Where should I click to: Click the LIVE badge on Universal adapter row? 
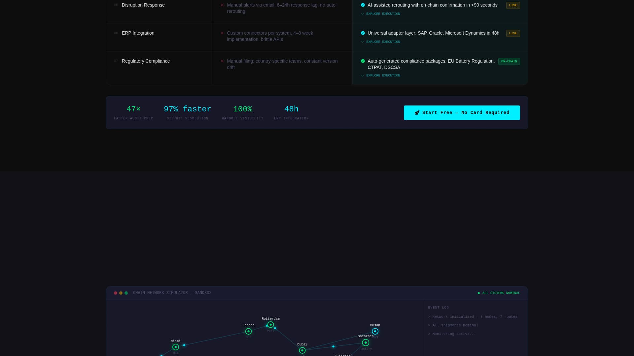(513, 33)
